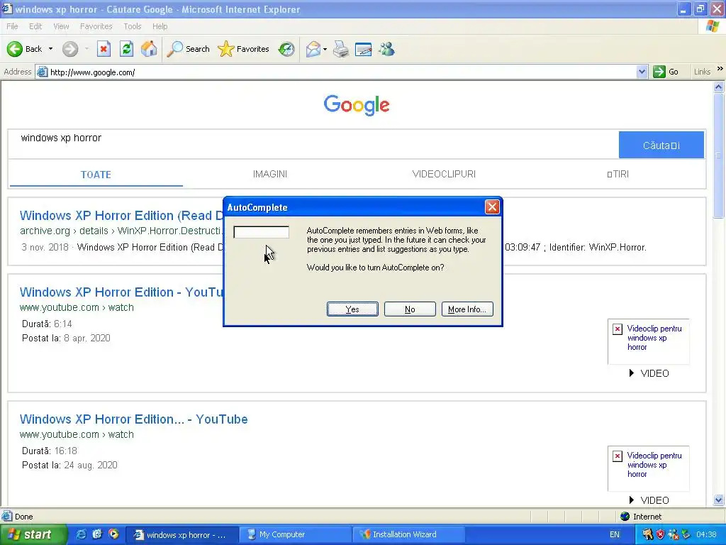The width and height of the screenshot is (726, 545).
Task: Switch to the Installation Wizard taskbar window
Action: [409, 534]
